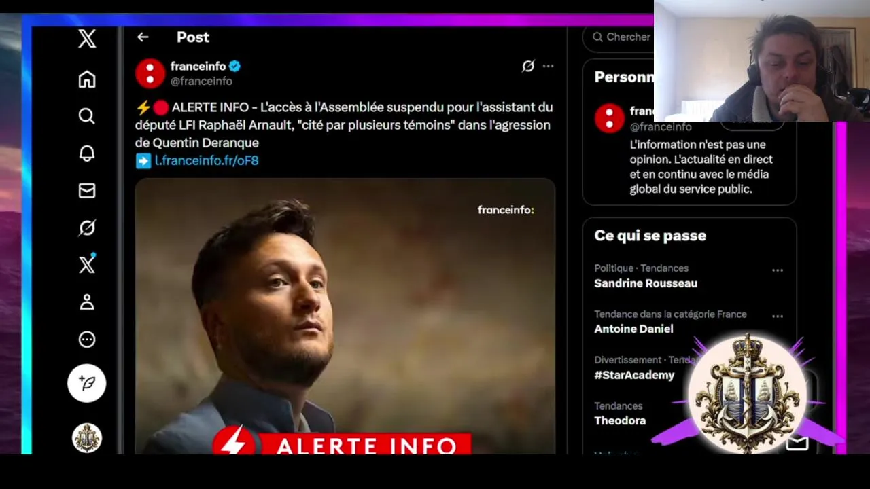Select the Antoine Daniel trending topic

(x=633, y=329)
